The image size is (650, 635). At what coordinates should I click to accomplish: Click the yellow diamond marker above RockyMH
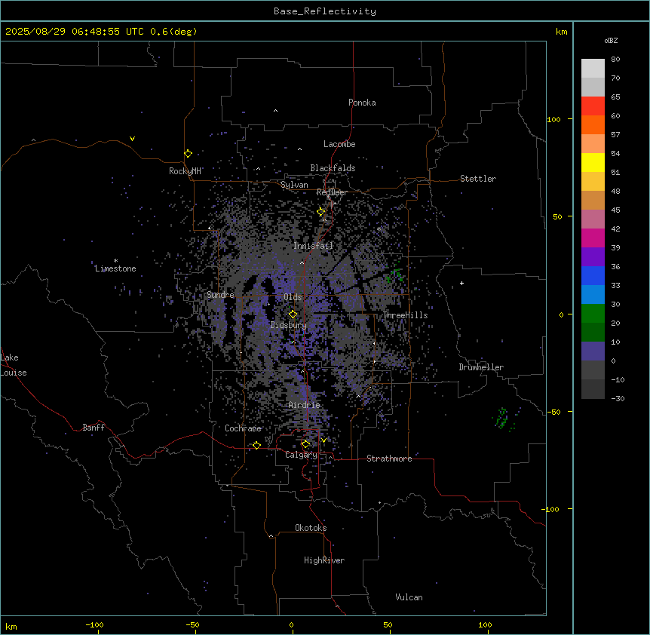tap(188, 154)
